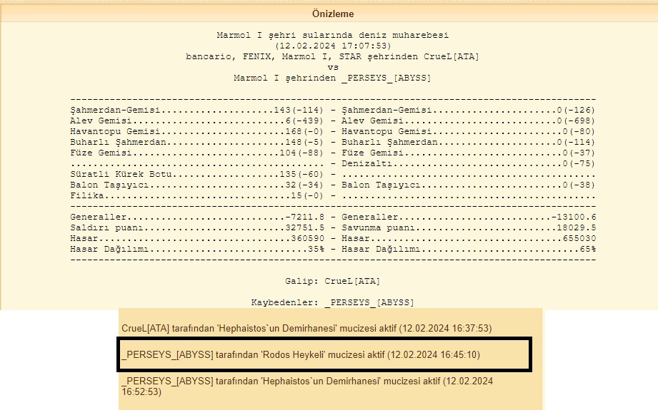Click the Şahmerdan-Gemisi value 143(-114)
The image size is (658, 410).
(x=299, y=110)
